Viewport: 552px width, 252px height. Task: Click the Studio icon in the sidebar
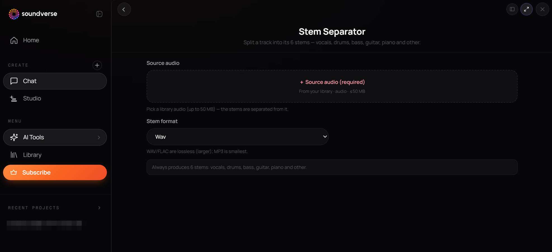coord(13,98)
